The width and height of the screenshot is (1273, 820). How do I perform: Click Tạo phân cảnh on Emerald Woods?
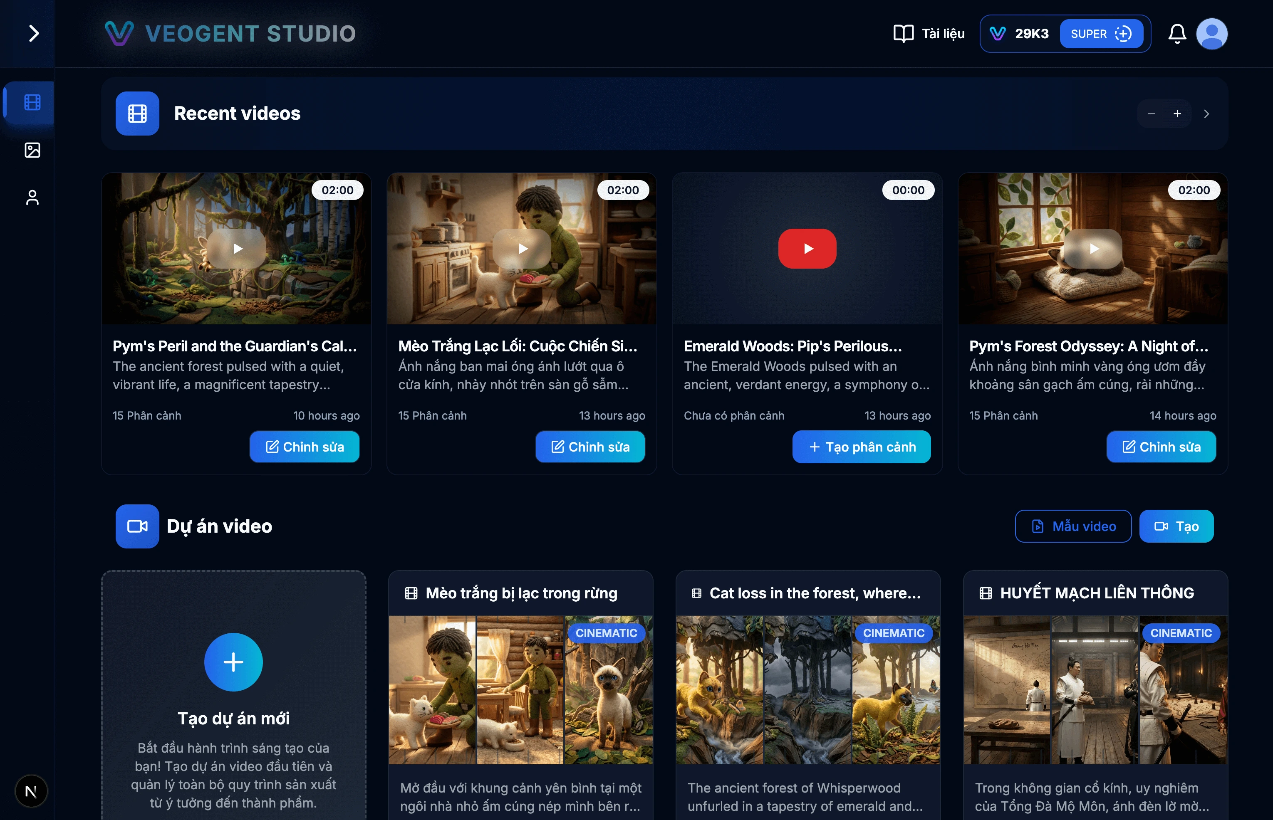point(861,447)
